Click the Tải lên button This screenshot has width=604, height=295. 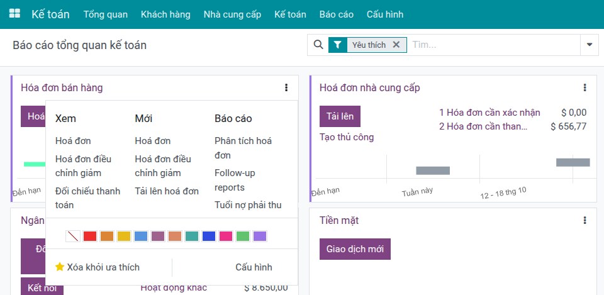[340, 116]
